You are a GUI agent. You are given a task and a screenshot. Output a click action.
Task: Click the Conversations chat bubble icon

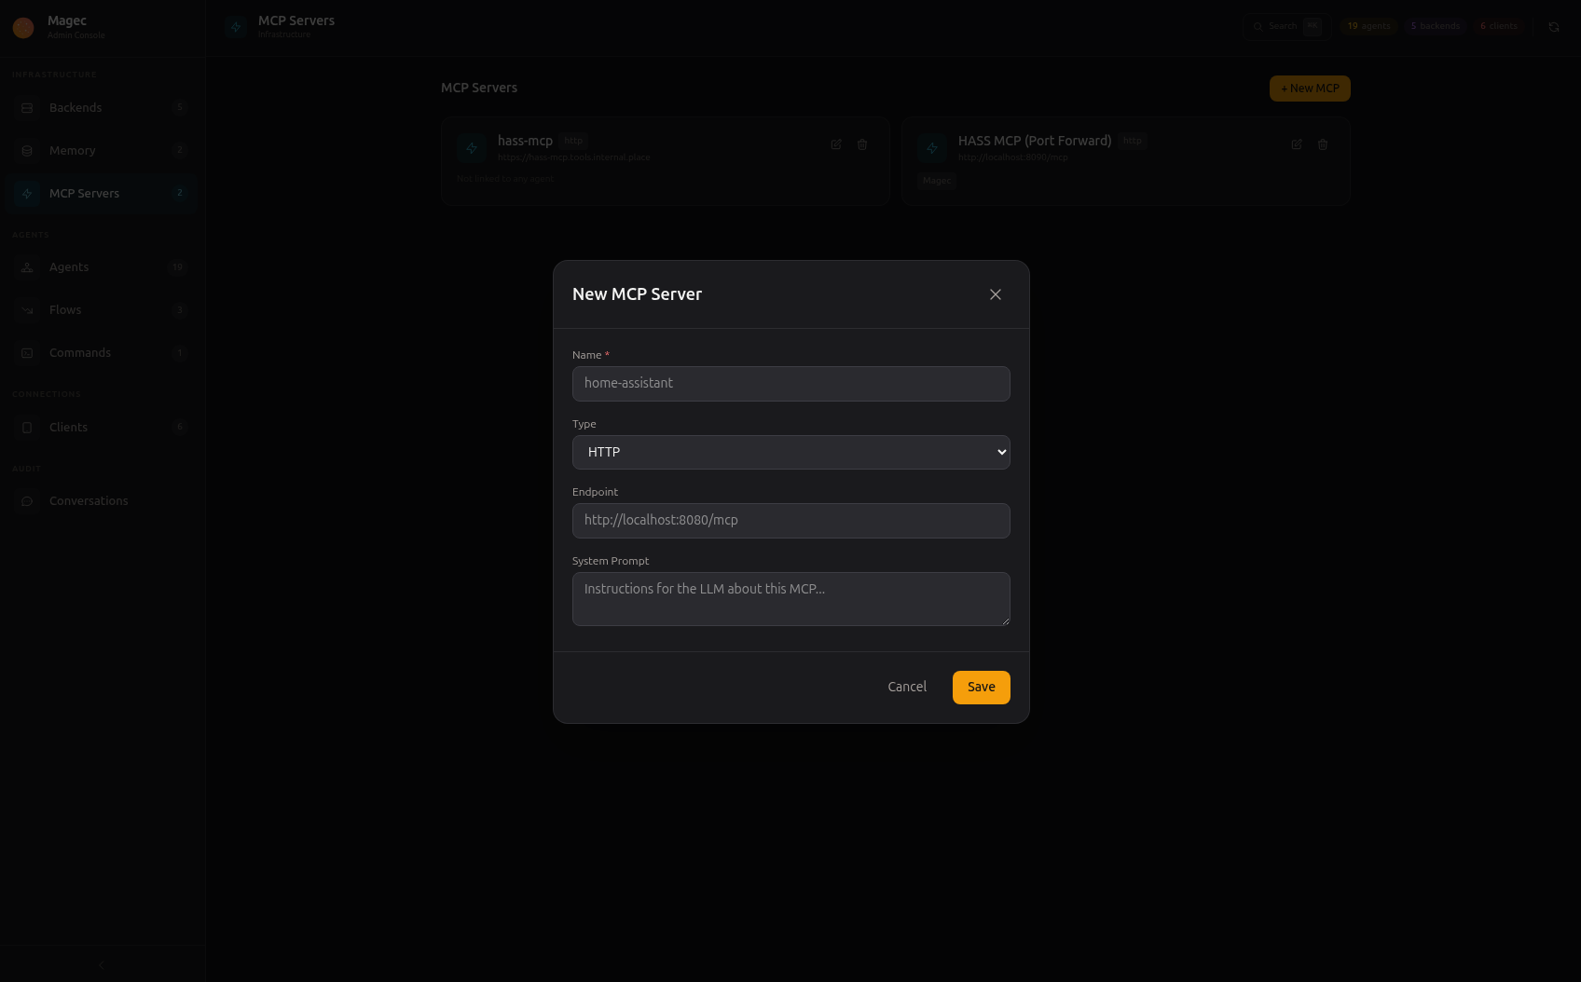point(26,500)
